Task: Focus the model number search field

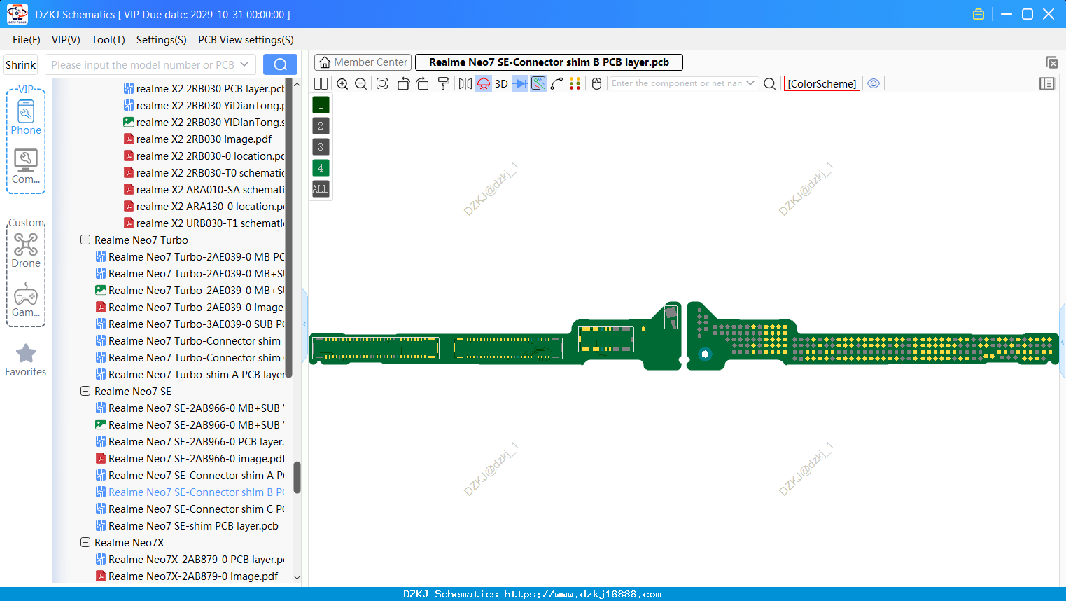Action: pyautogui.click(x=143, y=64)
